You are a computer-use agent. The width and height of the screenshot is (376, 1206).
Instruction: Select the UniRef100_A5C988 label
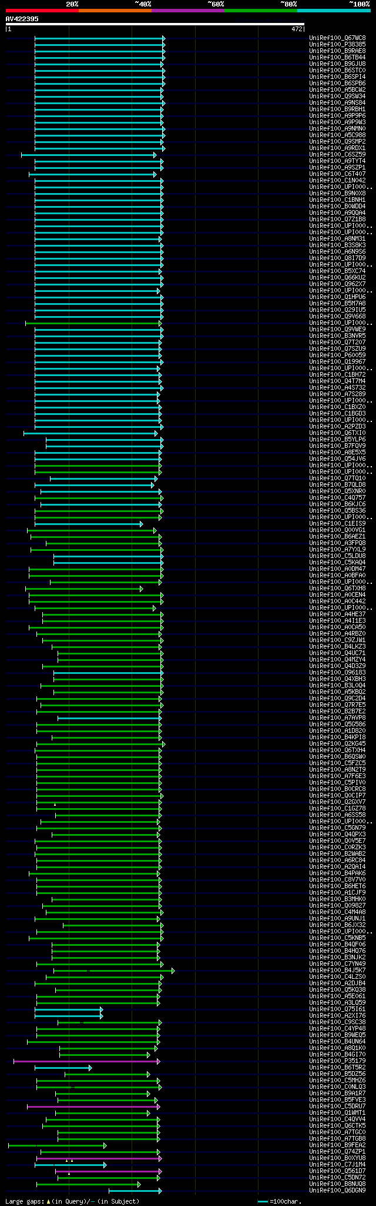[337, 135]
